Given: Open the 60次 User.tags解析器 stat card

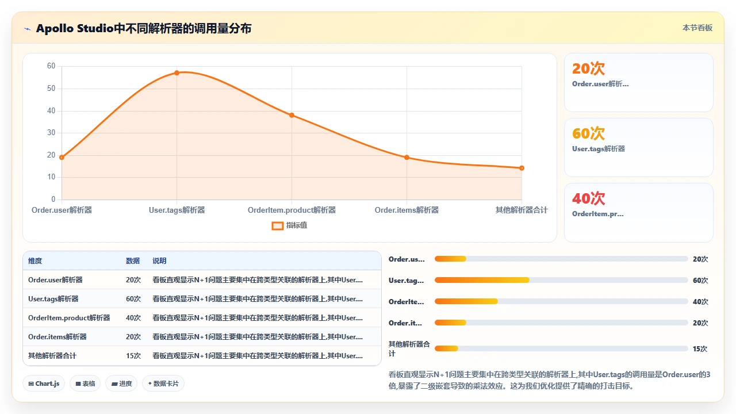Looking at the screenshot, I should (639, 147).
